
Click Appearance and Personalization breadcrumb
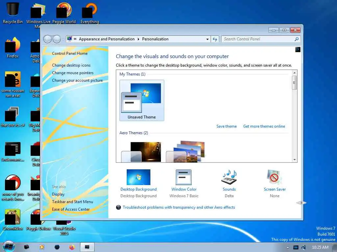tap(107, 39)
